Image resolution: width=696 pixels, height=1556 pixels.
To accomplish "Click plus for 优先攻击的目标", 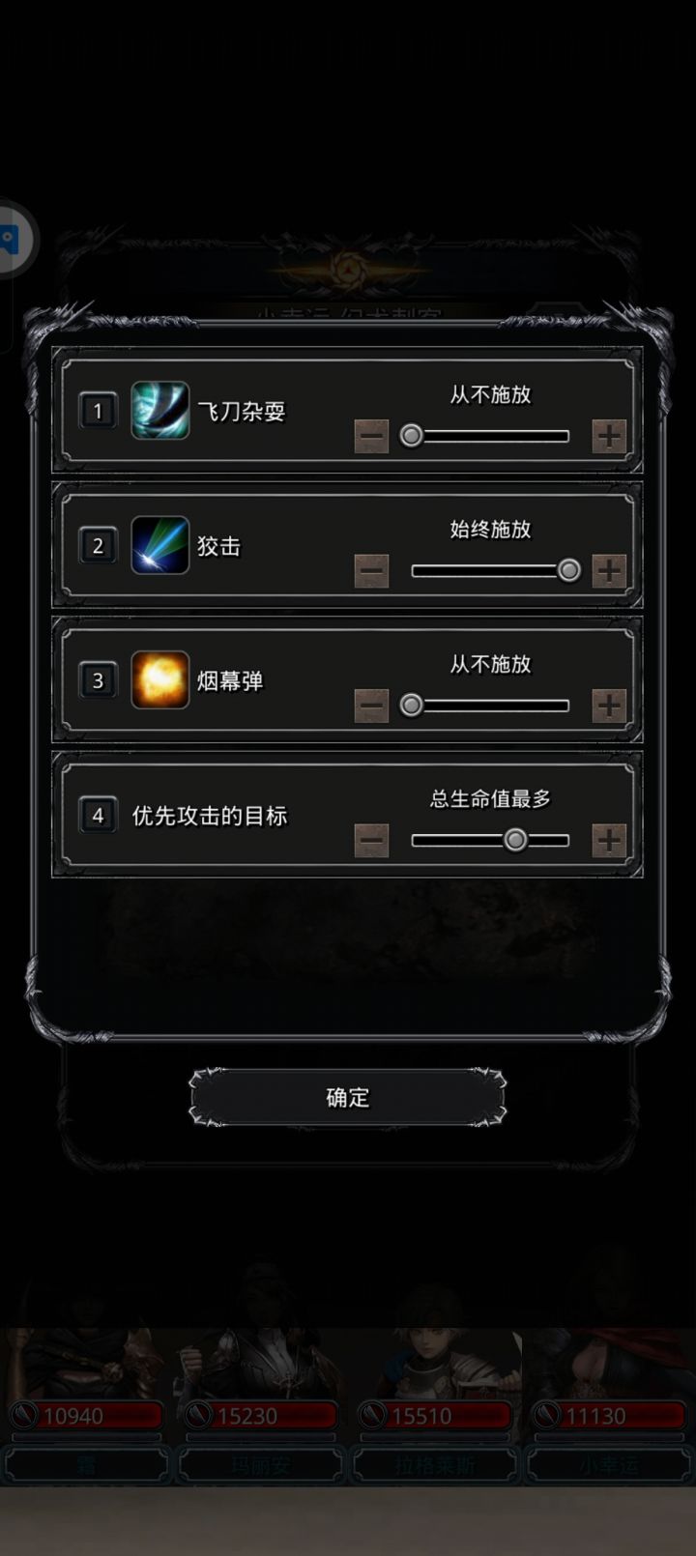I will click(609, 841).
